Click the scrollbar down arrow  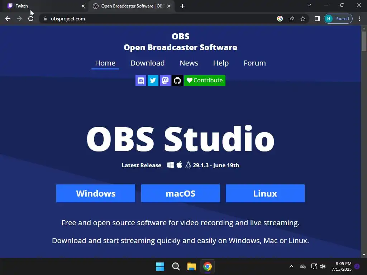click(364, 255)
